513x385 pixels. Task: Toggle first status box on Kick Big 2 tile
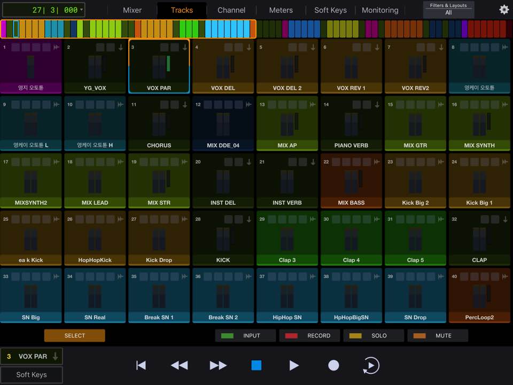pos(400,161)
